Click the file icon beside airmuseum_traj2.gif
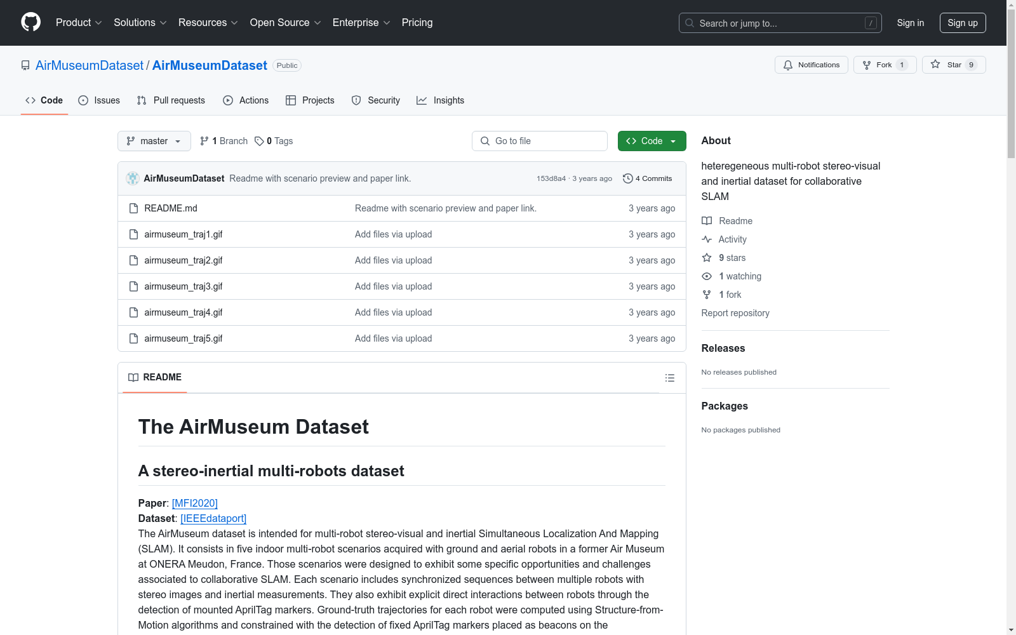This screenshot has width=1016, height=635. coord(133,260)
